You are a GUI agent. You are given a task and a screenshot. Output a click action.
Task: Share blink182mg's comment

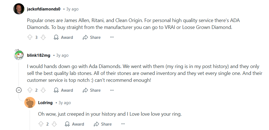[x=92, y=90]
